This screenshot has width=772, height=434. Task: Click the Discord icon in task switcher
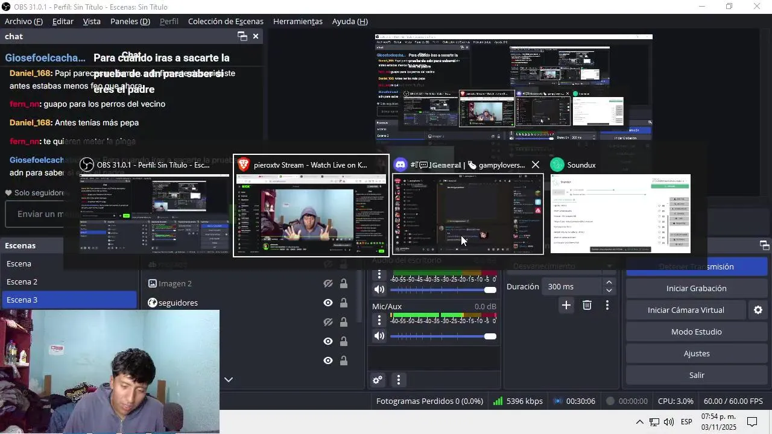400,165
